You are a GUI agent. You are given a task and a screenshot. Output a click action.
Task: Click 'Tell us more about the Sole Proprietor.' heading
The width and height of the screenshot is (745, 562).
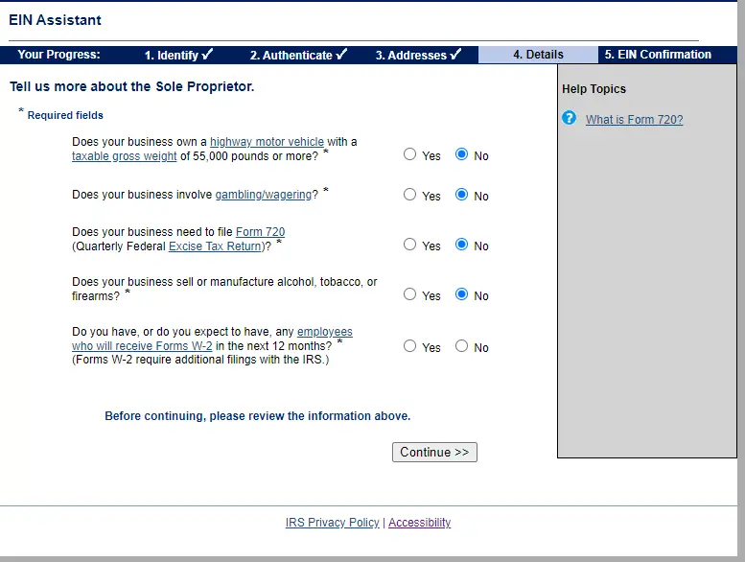pos(132,86)
